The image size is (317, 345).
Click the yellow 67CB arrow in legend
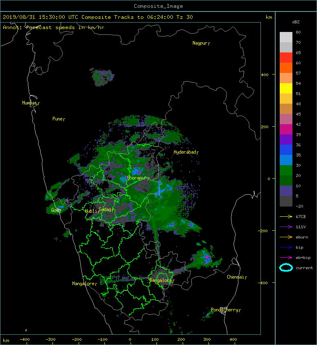click(x=286, y=216)
